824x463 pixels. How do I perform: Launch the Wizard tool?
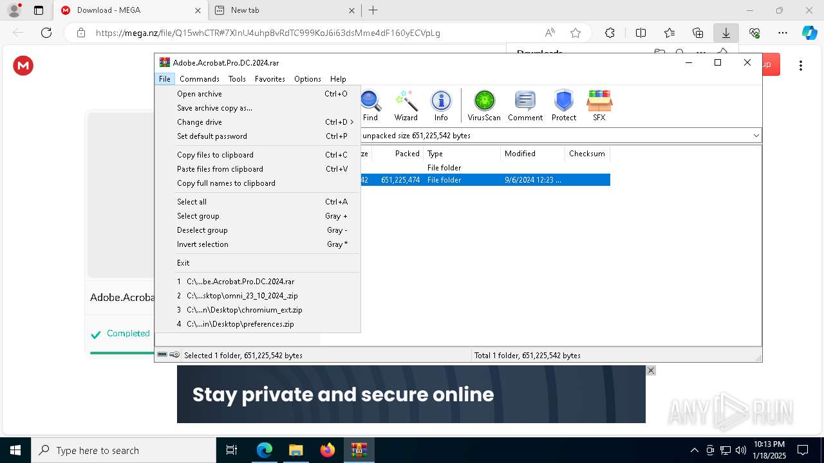[x=406, y=106]
